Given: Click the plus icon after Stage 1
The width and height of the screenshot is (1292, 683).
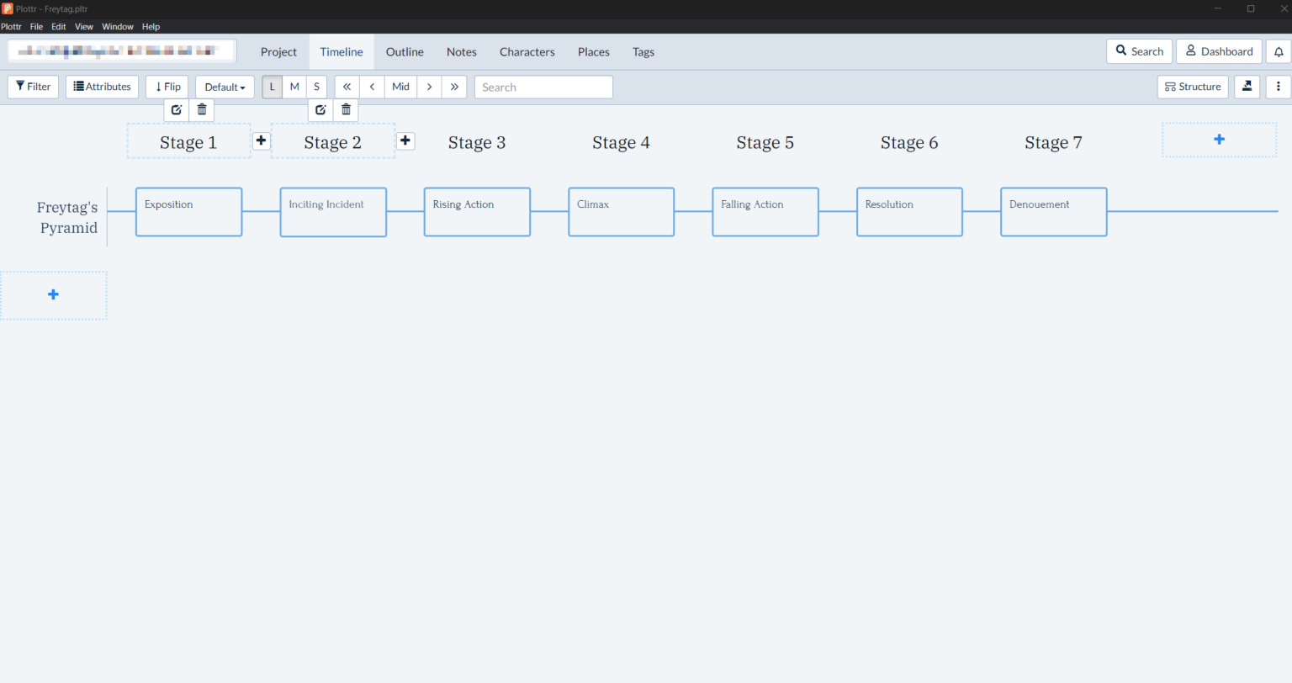Looking at the screenshot, I should [x=261, y=140].
